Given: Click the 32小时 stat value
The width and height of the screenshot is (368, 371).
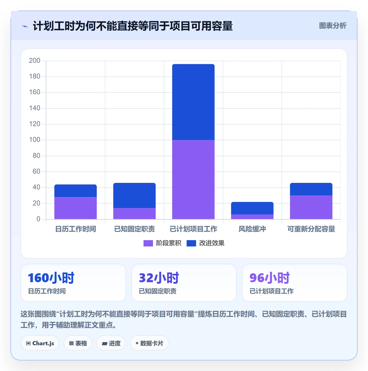Looking at the screenshot, I should tap(159, 278).
